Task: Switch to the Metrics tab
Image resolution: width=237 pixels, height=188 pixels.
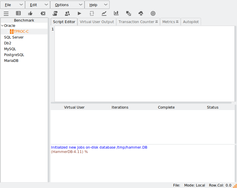Action: point(170,22)
